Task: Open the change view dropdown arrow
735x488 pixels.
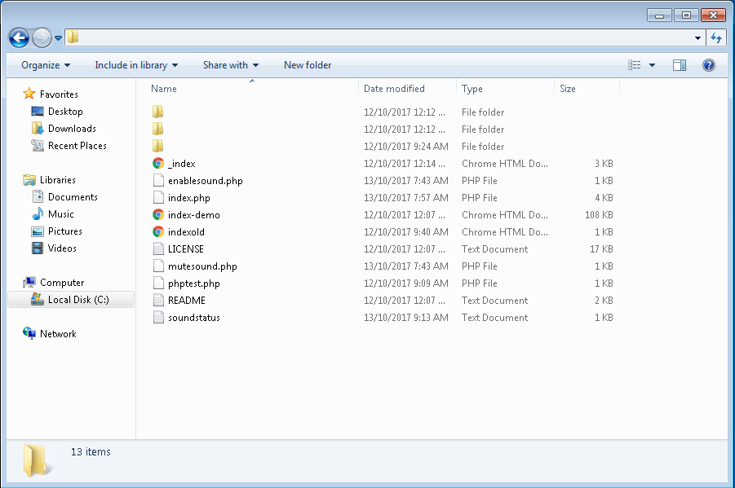Action: point(651,64)
